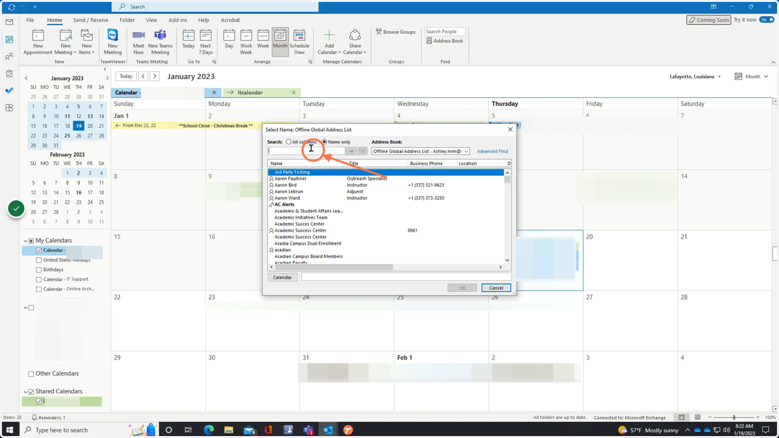Screen dimensions: 779x438
Task: Click the go arrow next to search box
Action: 351,151
